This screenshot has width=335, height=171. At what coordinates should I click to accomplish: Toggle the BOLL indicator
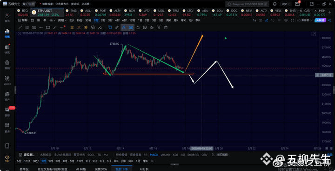[x=91, y=155]
